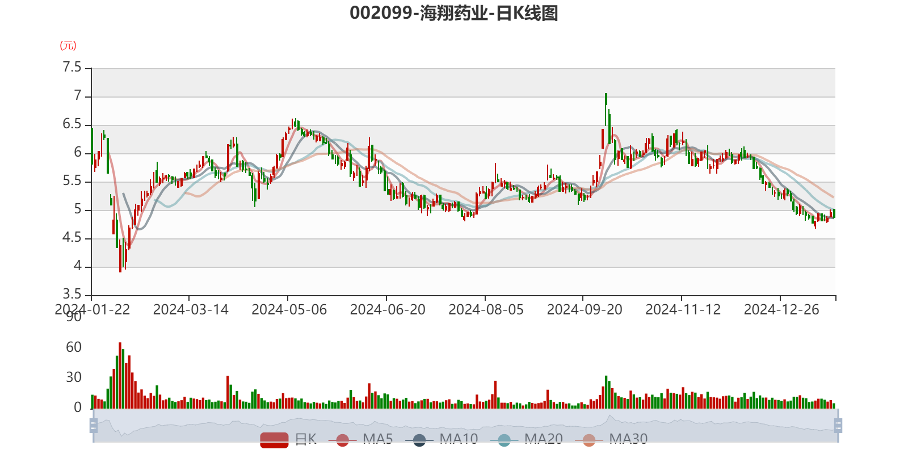Screen dimensions: 908x454
Task: Click the 2024-01-22 date axis label
Action: [93, 310]
